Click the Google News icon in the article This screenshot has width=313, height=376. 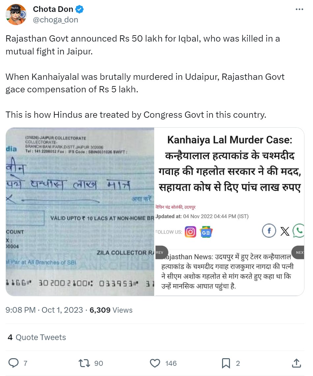pos(206,232)
